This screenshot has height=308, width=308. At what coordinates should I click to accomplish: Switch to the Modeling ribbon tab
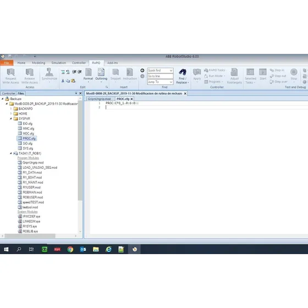pyautogui.click(x=38, y=63)
